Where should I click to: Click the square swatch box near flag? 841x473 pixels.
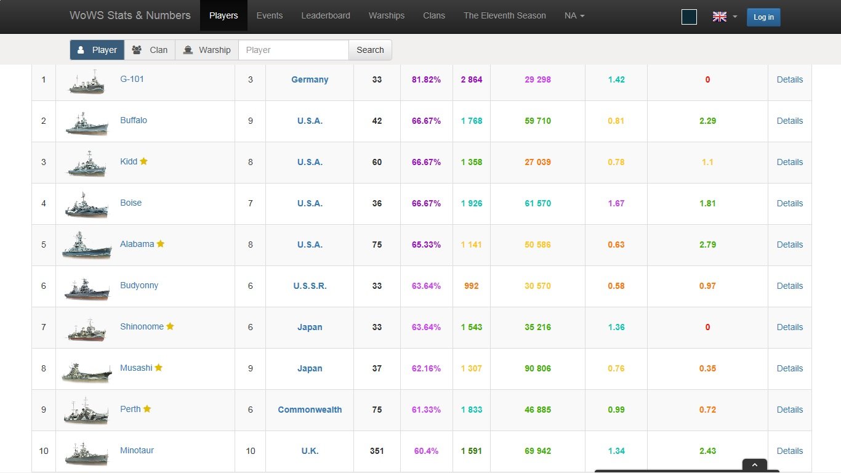click(689, 17)
